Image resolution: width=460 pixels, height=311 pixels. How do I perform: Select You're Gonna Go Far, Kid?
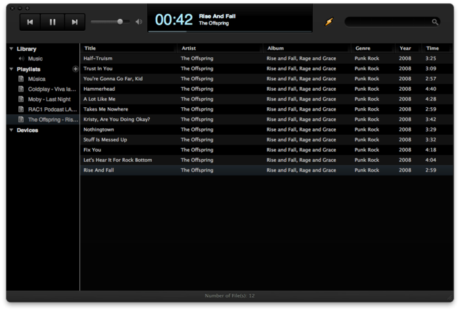click(x=113, y=79)
